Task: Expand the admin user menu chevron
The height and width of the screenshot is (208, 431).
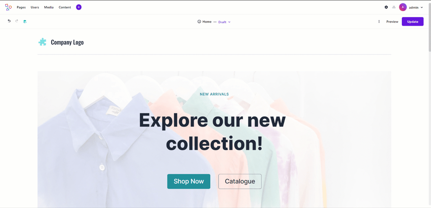Action: pyautogui.click(x=422, y=8)
